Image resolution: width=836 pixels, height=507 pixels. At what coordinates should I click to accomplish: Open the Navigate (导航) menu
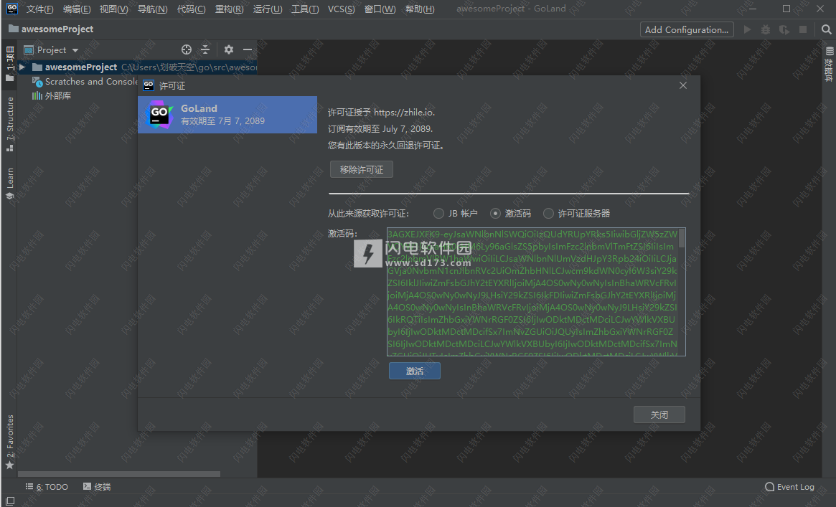coord(152,9)
